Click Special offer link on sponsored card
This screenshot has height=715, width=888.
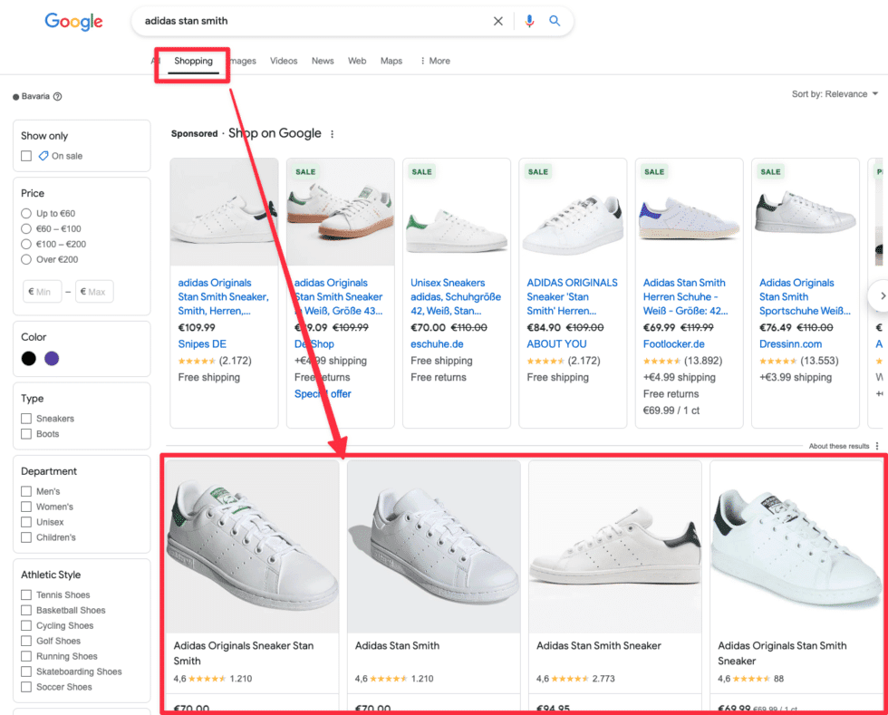[323, 394]
